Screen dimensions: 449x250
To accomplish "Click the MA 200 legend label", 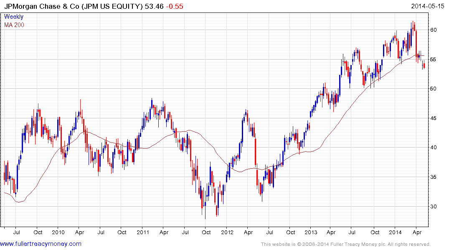I will point(14,25).
